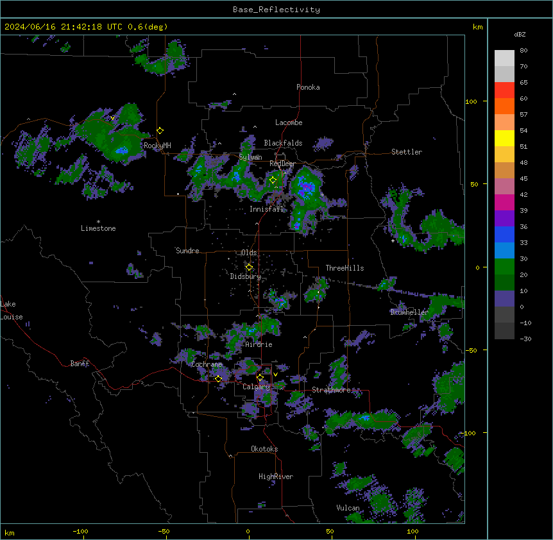
Task: Click the Louise label at the map's west edge
Action: (12, 317)
